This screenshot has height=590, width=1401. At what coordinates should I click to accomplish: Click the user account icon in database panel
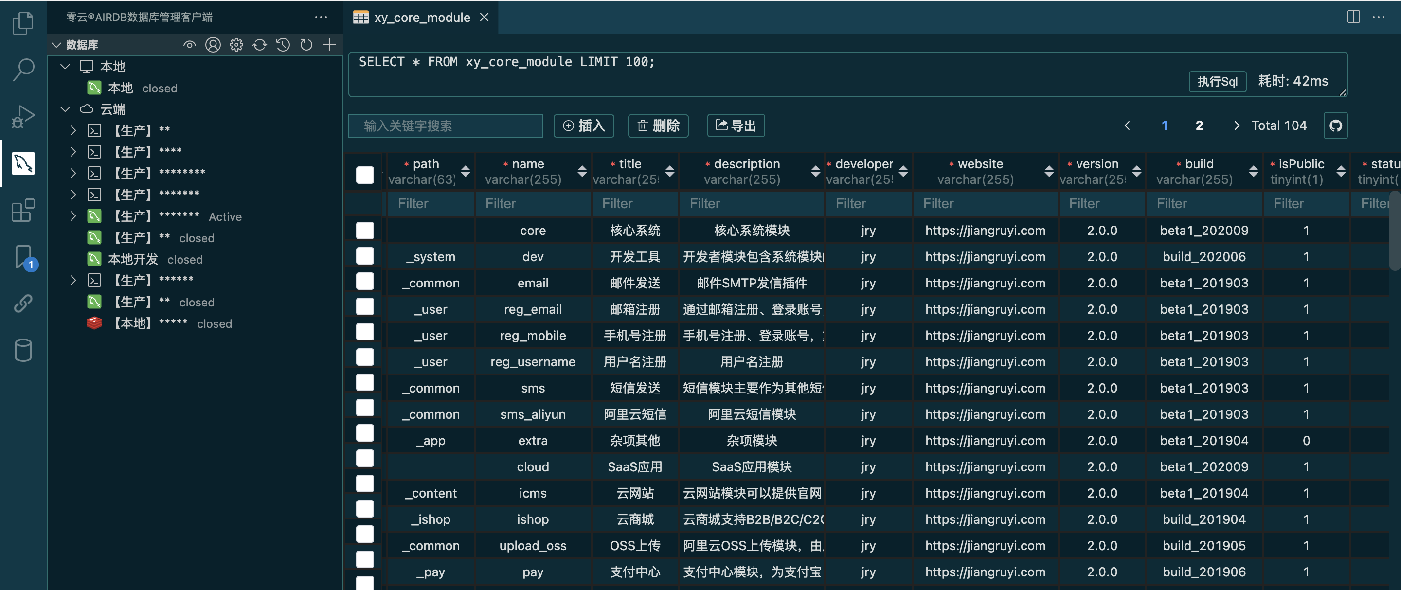point(213,45)
